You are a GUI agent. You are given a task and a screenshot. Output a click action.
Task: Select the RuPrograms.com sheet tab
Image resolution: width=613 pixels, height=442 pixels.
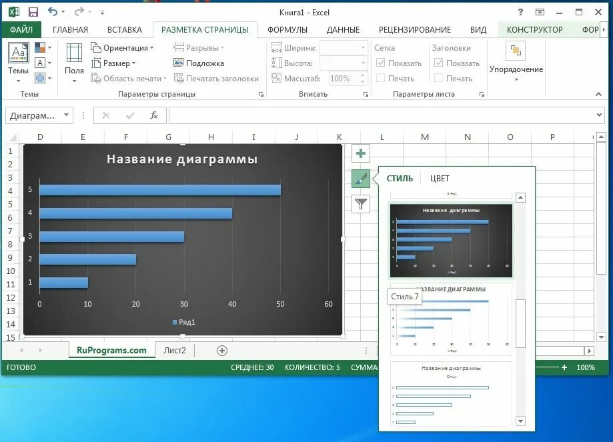pos(111,350)
